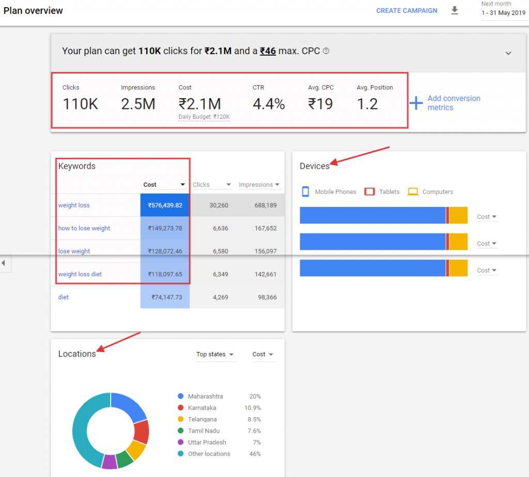Viewport: 529px width, 477px height.
Task: Open the Top states dropdown
Action: pyautogui.click(x=215, y=354)
